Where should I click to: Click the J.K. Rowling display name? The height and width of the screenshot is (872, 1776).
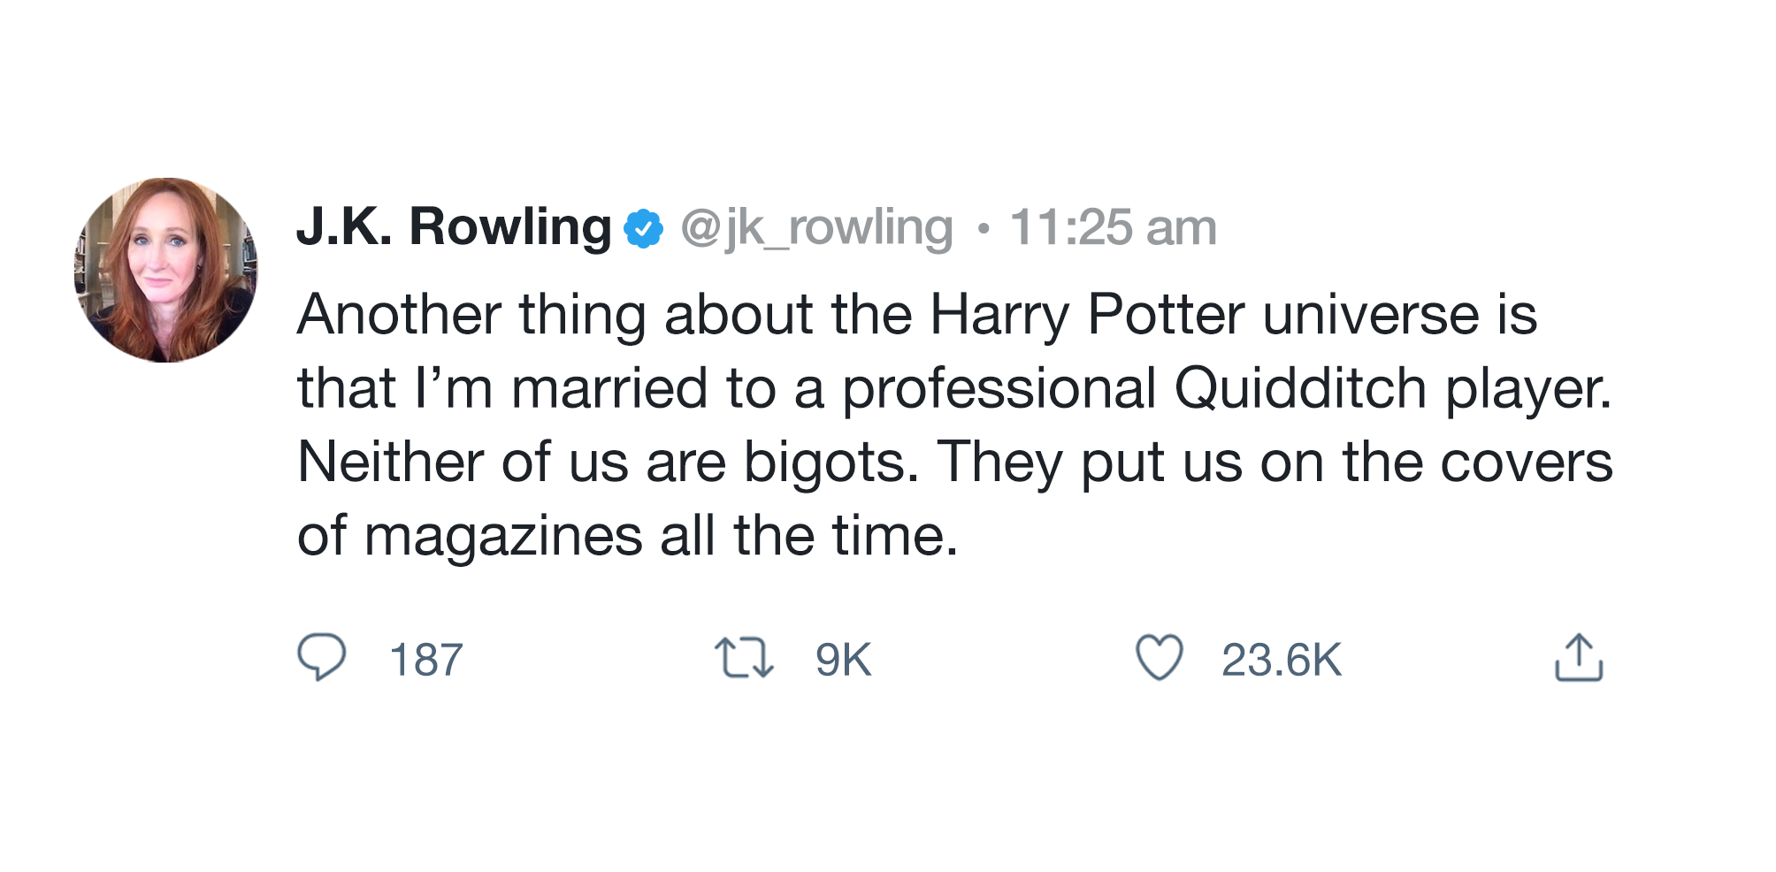(x=454, y=227)
